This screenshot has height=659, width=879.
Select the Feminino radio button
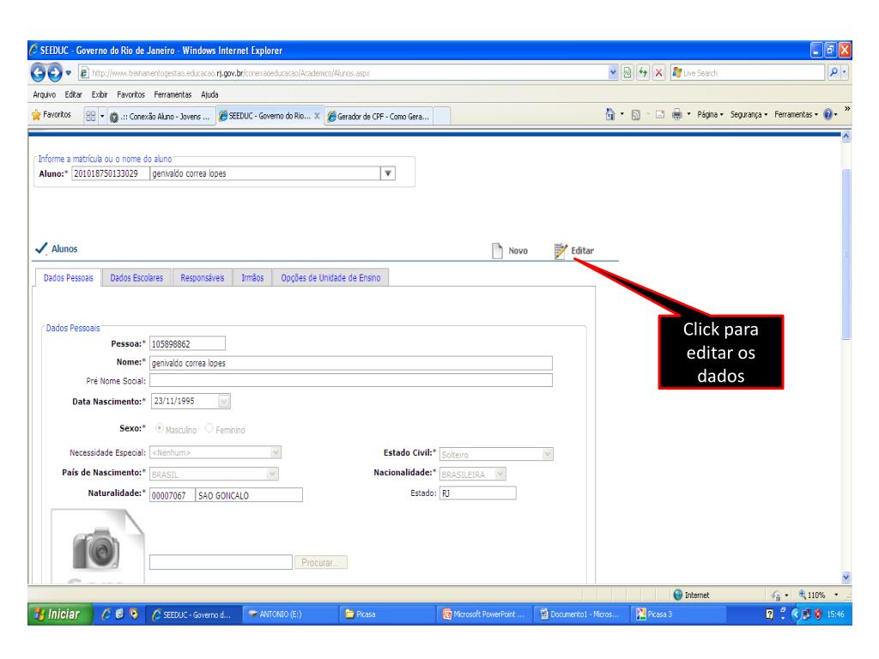click(x=209, y=429)
